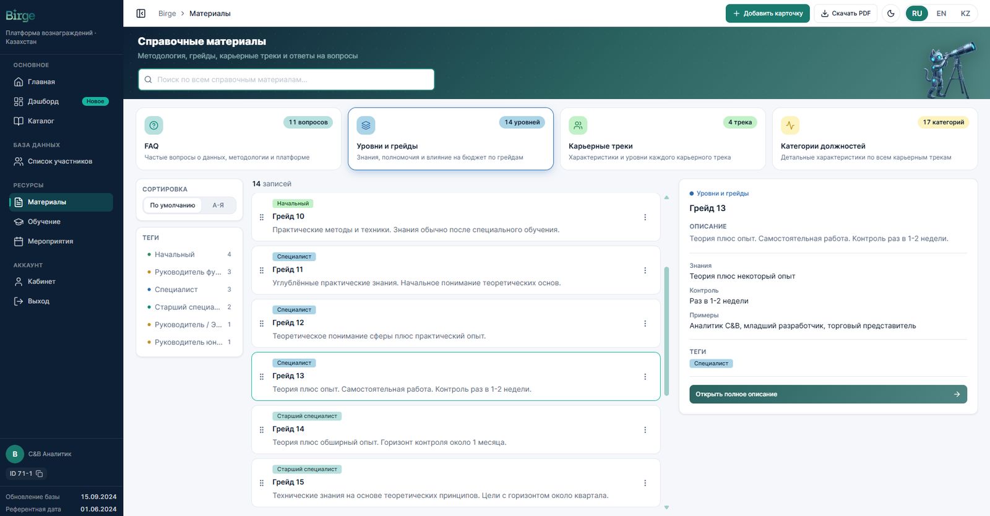Click Уровни и грейды layers icon
Image resolution: width=990 pixels, height=516 pixels.
click(x=366, y=126)
